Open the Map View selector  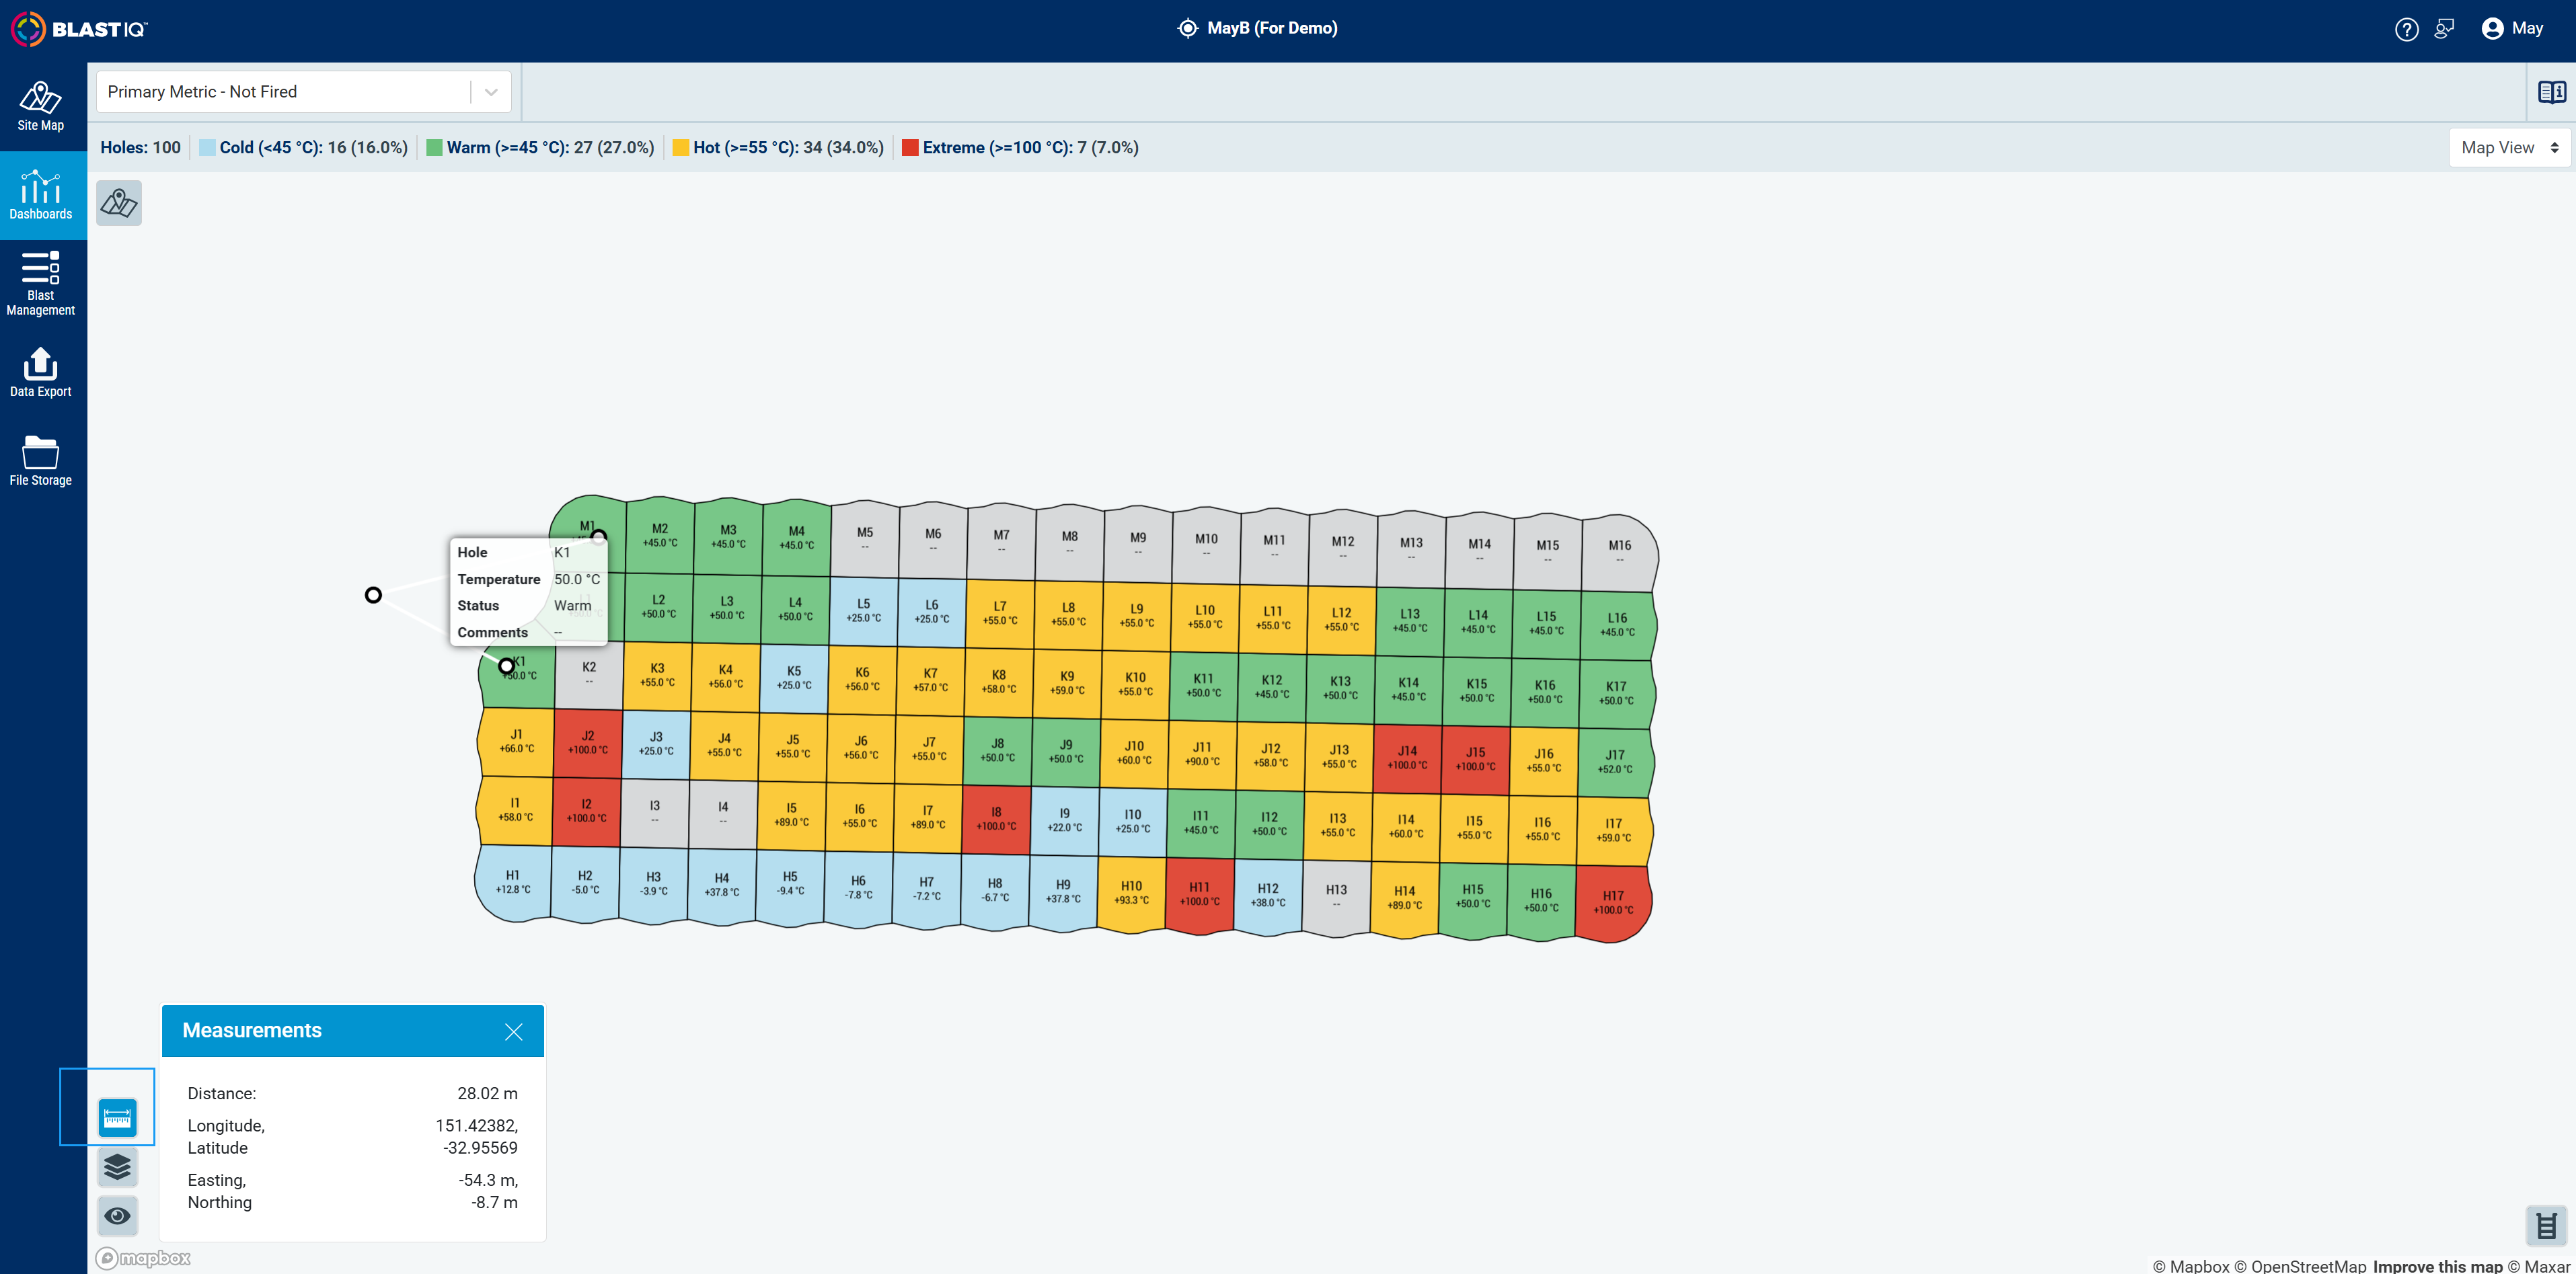point(2509,148)
